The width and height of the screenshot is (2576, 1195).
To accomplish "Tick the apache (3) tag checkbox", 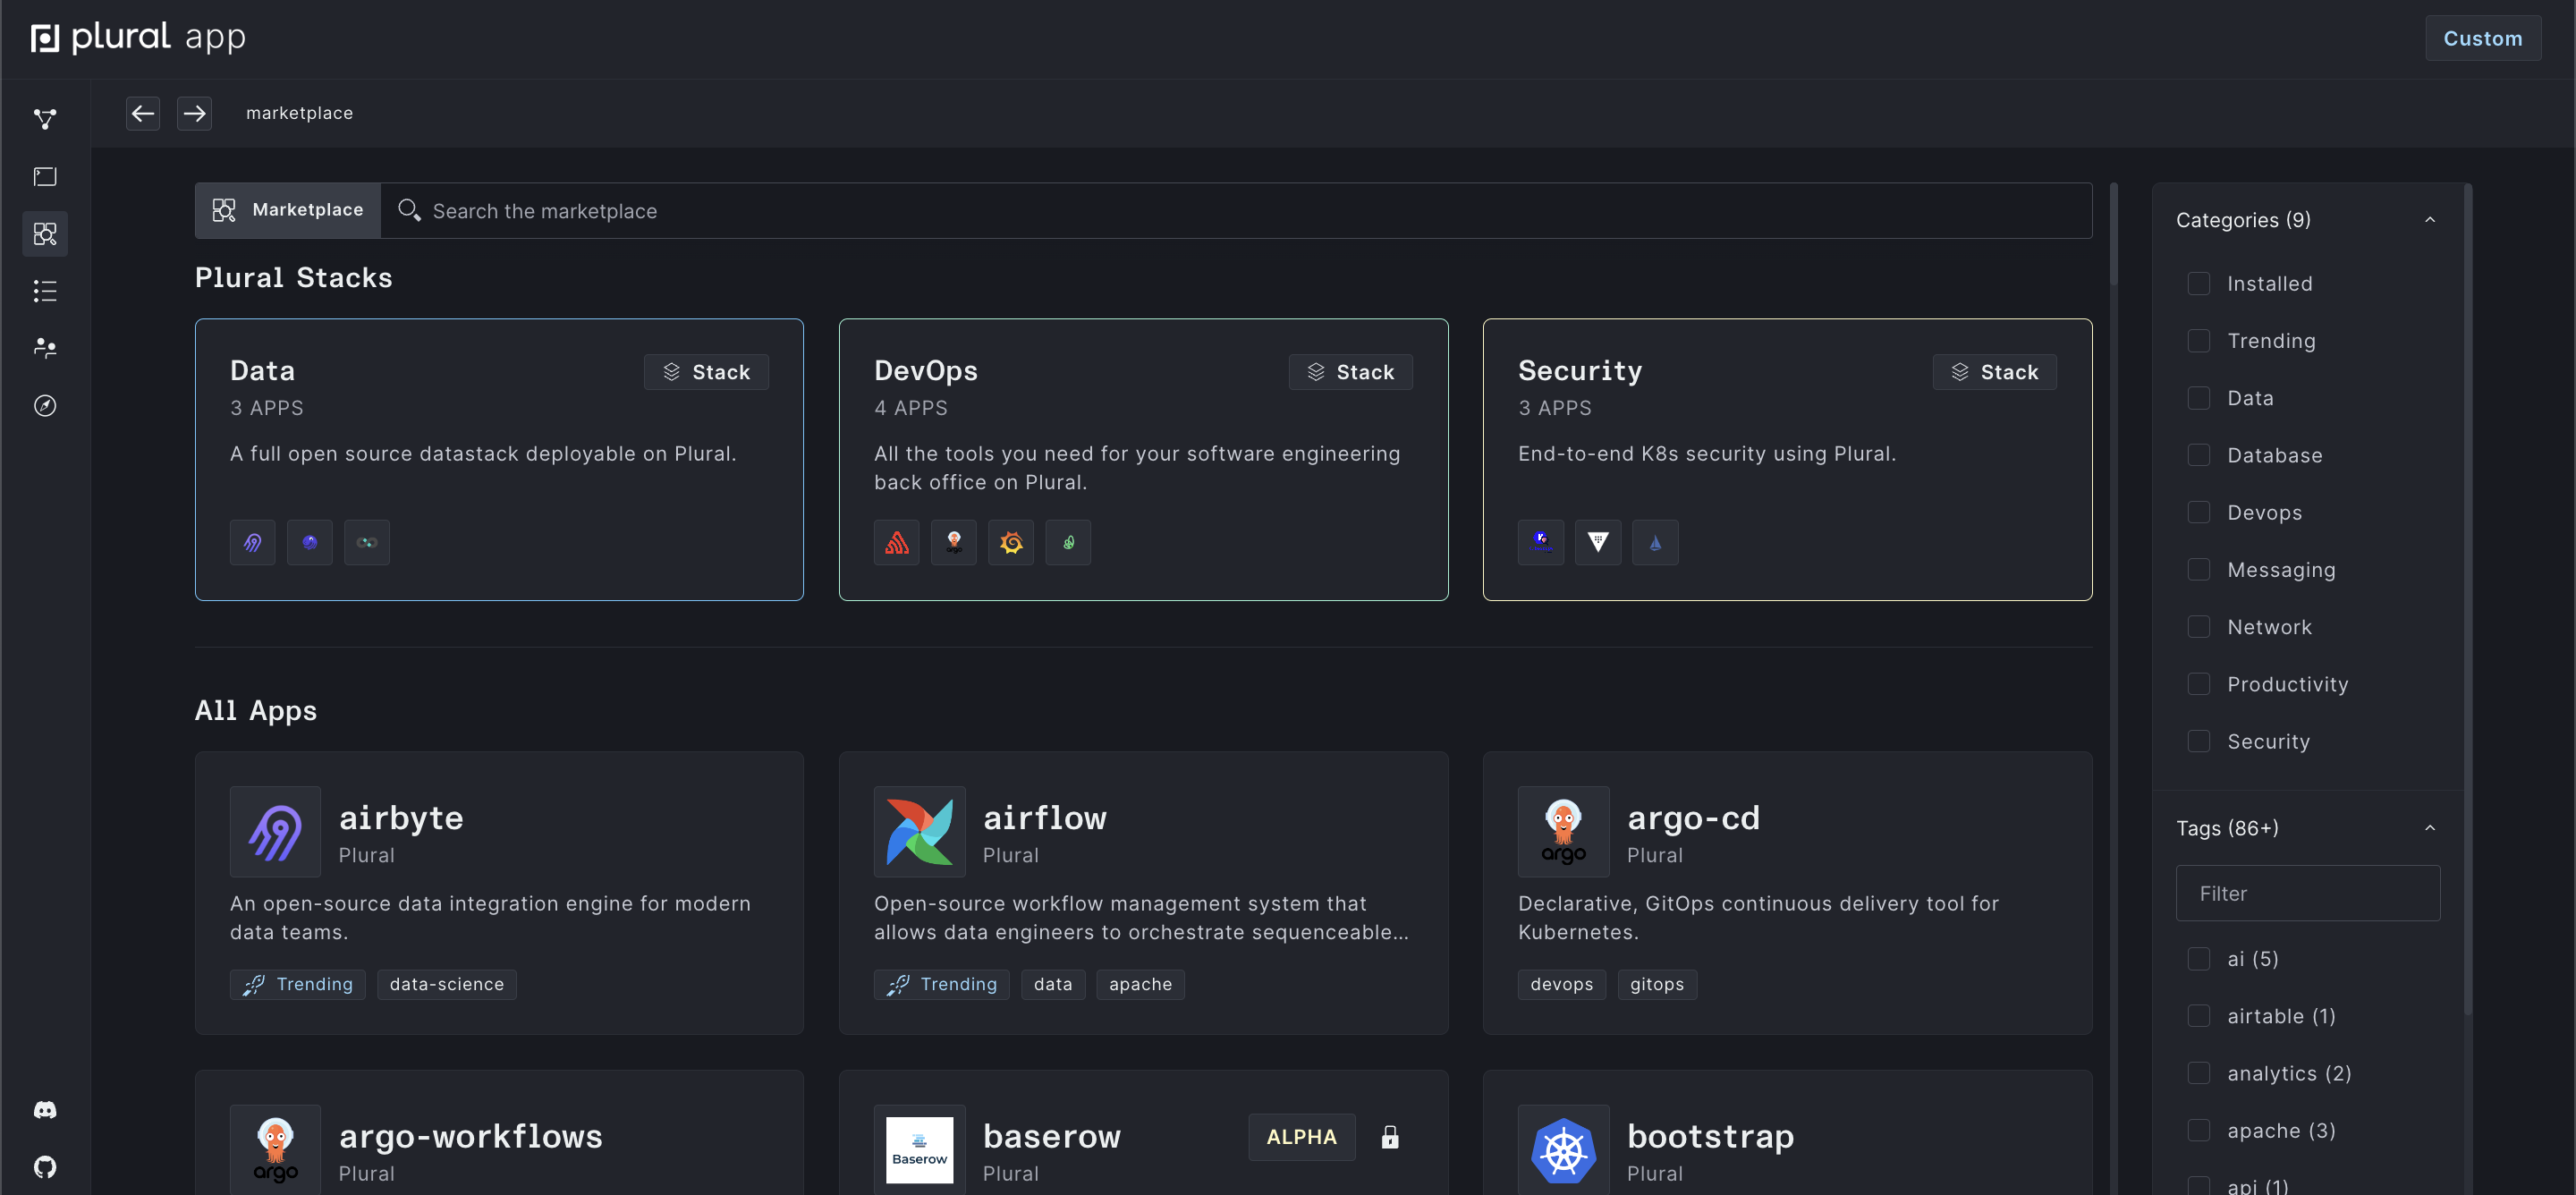I will click(x=2199, y=1130).
